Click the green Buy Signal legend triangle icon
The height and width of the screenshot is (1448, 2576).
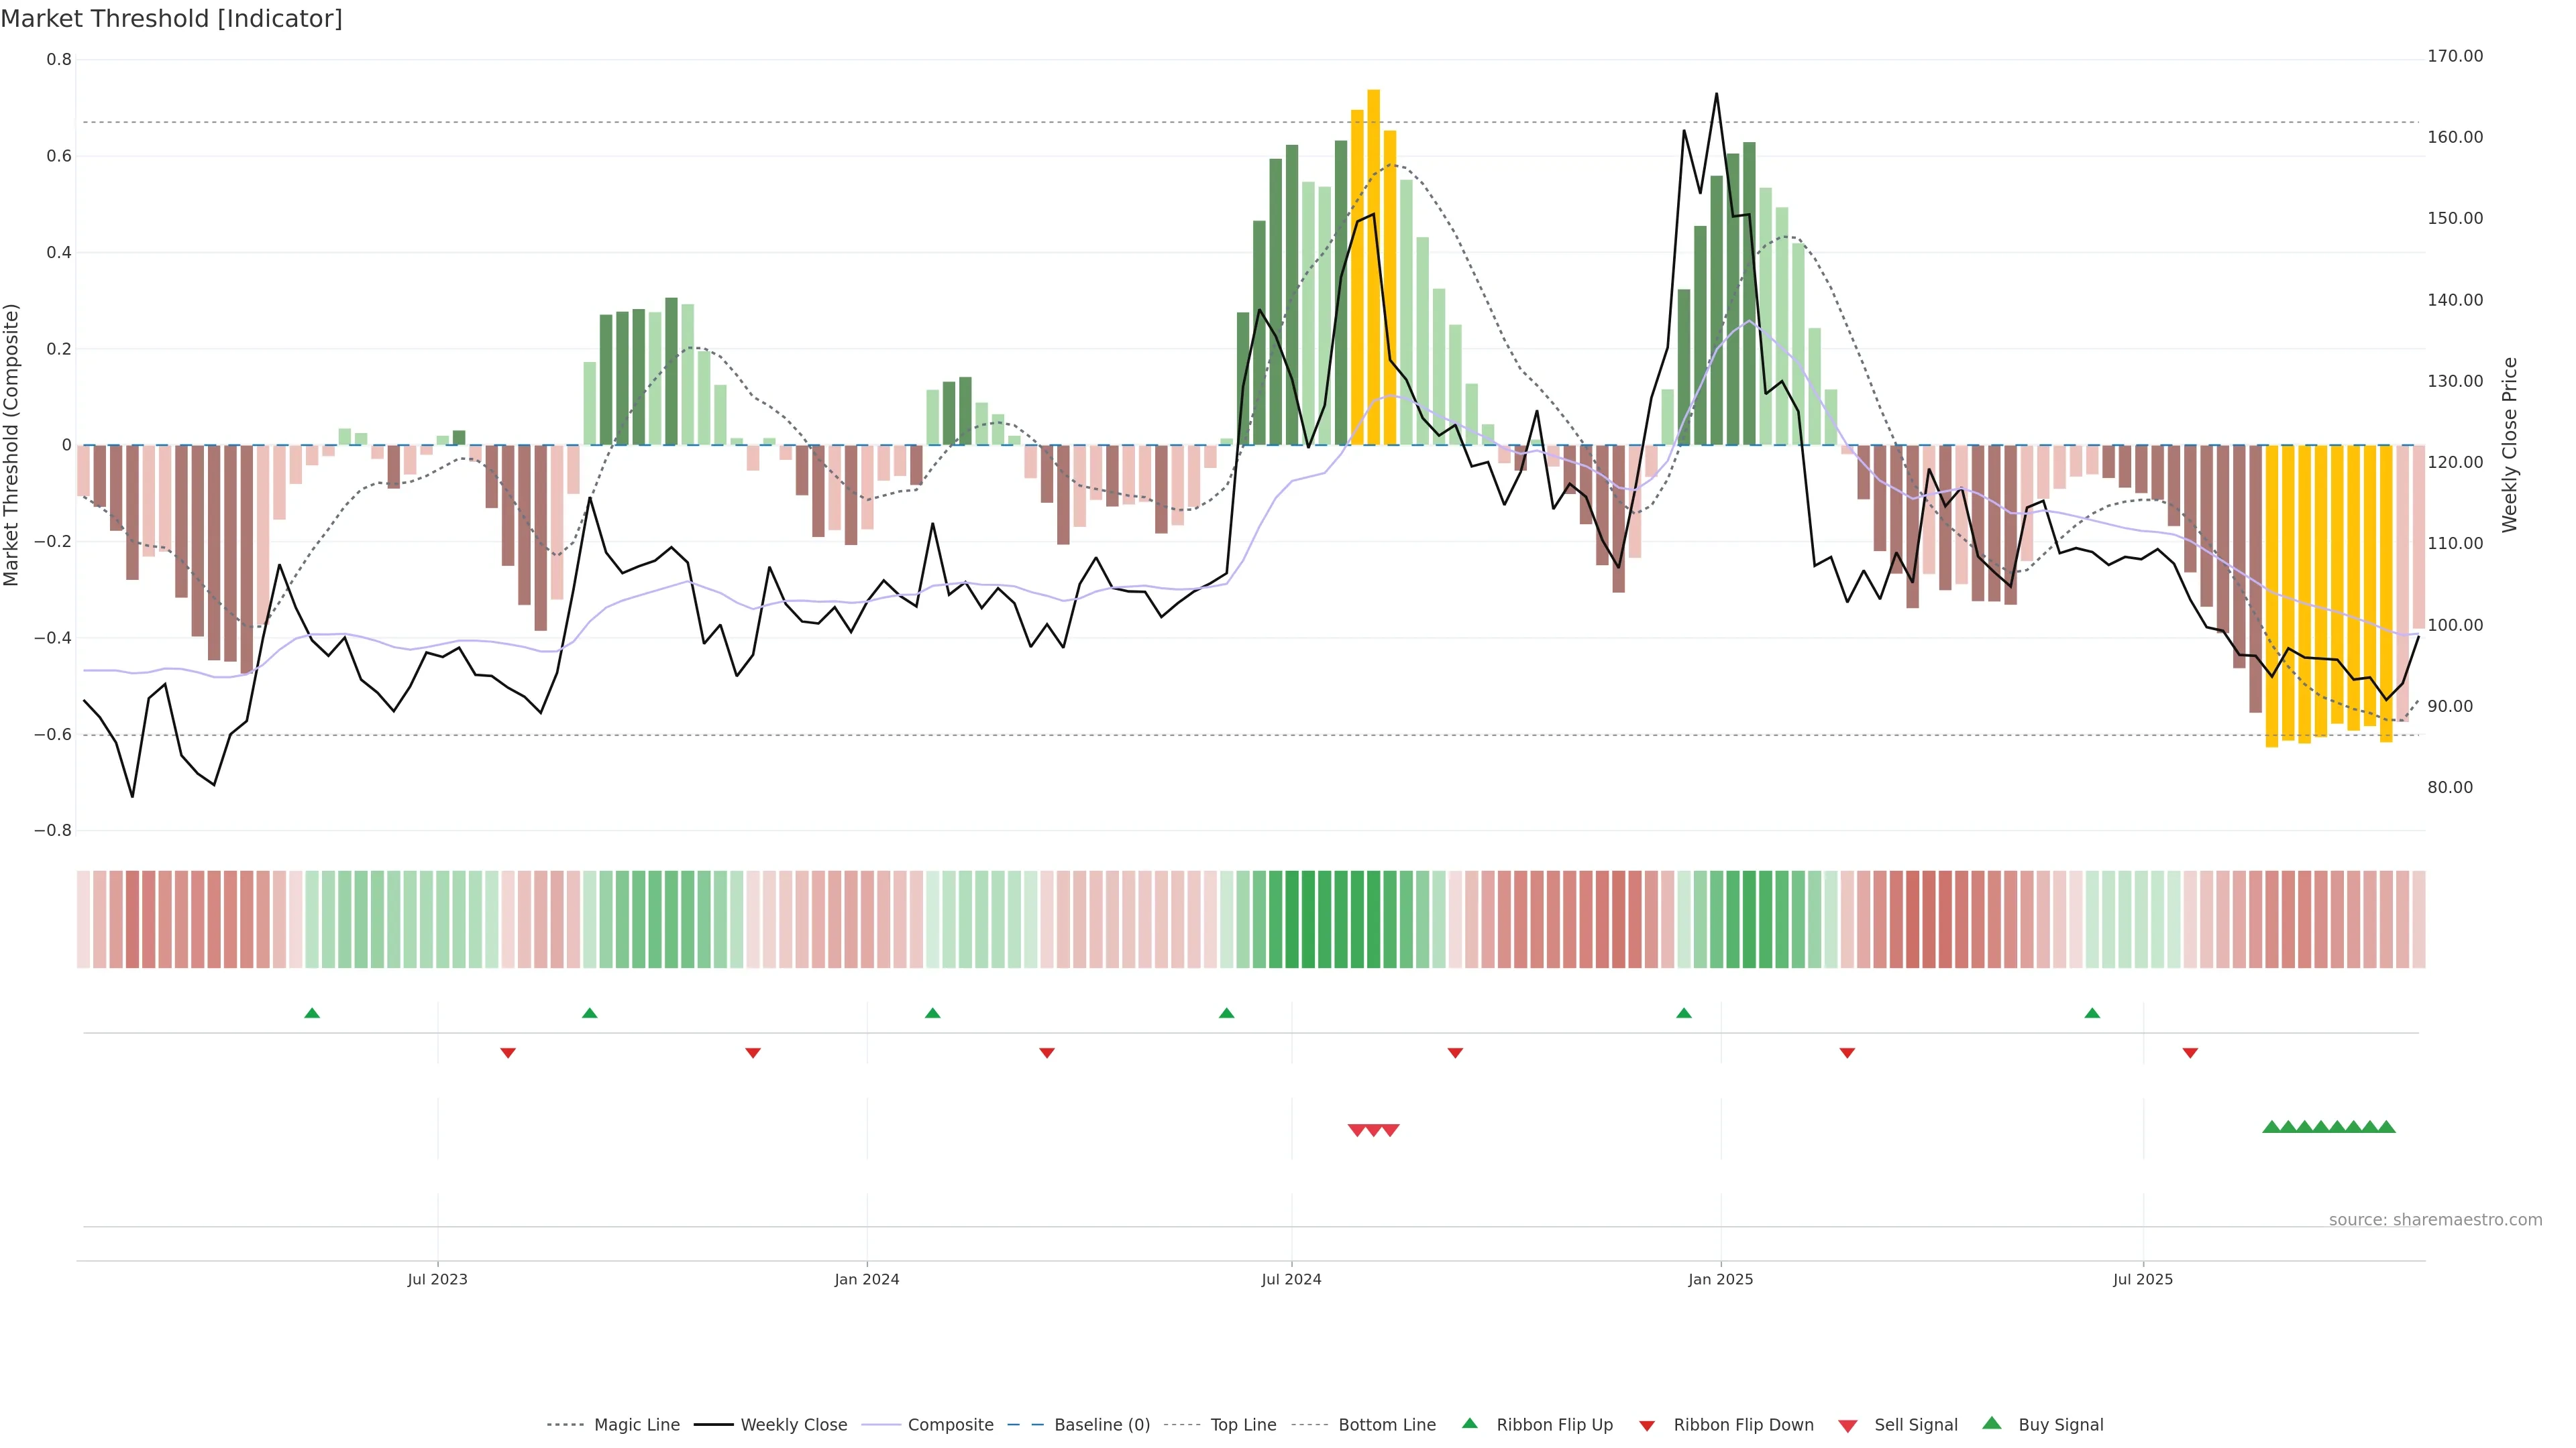1992,1423
